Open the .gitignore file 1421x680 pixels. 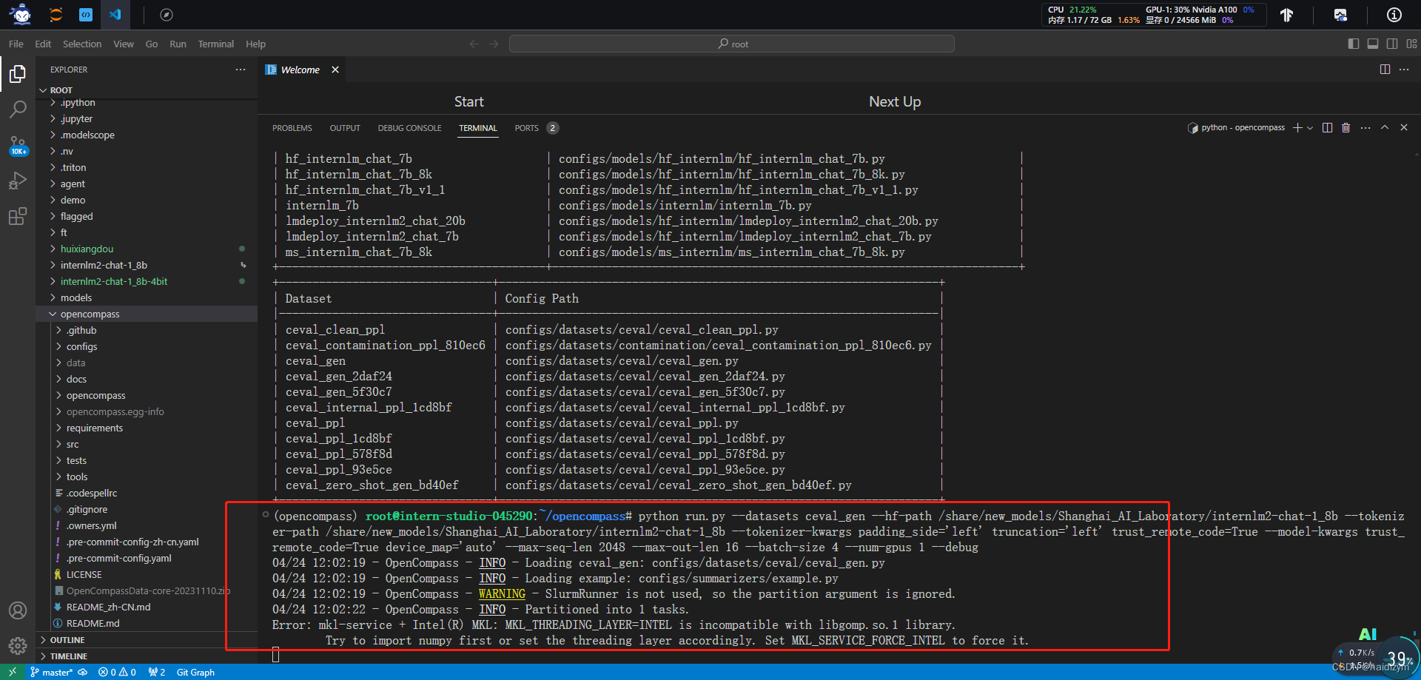pyautogui.click(x=147, y=509)
